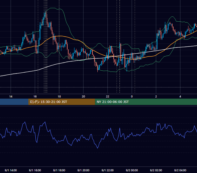
Task: Click the NY 21:00-06:00 JST session bar
Action: [146, 102]
